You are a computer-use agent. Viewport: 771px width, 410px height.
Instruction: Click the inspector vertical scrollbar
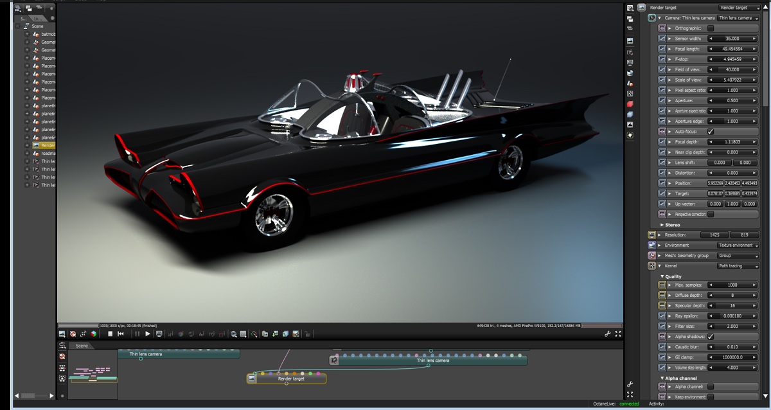[766, 58]
